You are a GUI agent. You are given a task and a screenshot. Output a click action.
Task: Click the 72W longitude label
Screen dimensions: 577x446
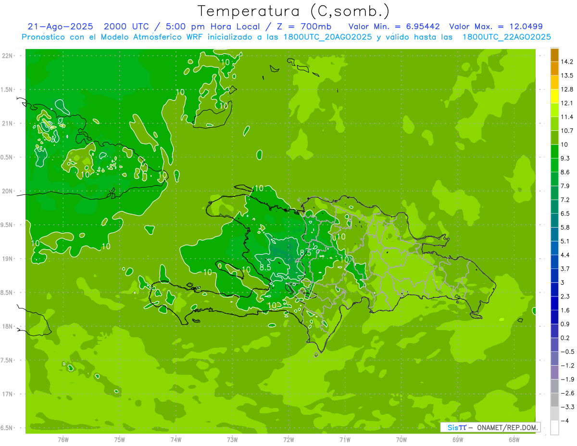tap(289, 440)
